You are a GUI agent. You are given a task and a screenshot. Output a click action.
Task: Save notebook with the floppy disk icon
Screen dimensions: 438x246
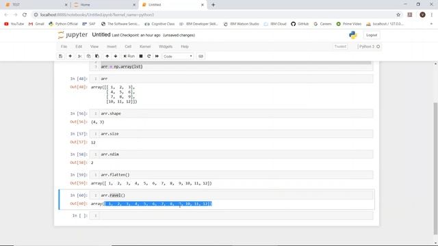(61, 56)
